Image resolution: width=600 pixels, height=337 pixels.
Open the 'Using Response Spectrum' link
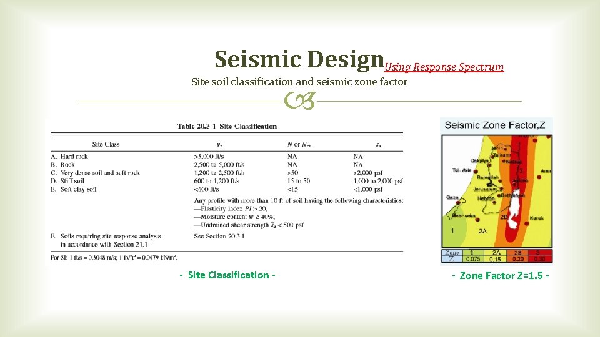[x=444, y=67]
